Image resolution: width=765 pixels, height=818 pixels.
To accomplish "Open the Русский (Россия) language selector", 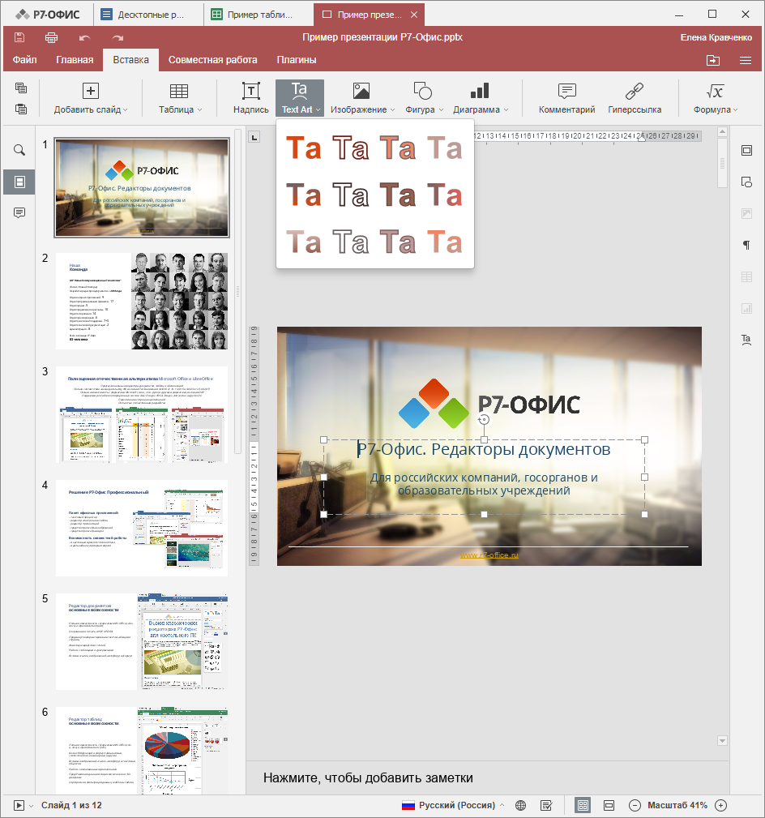I will (x=454, y=806).
